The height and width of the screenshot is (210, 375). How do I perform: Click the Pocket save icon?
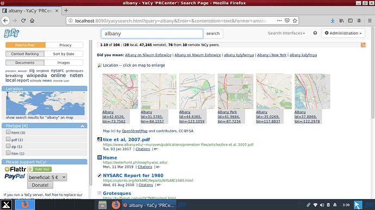coord(287,21)
